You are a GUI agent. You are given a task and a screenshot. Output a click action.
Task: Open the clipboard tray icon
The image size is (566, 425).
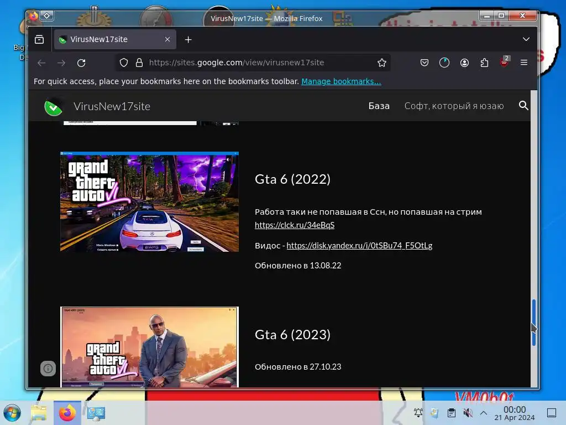(451, 413)
